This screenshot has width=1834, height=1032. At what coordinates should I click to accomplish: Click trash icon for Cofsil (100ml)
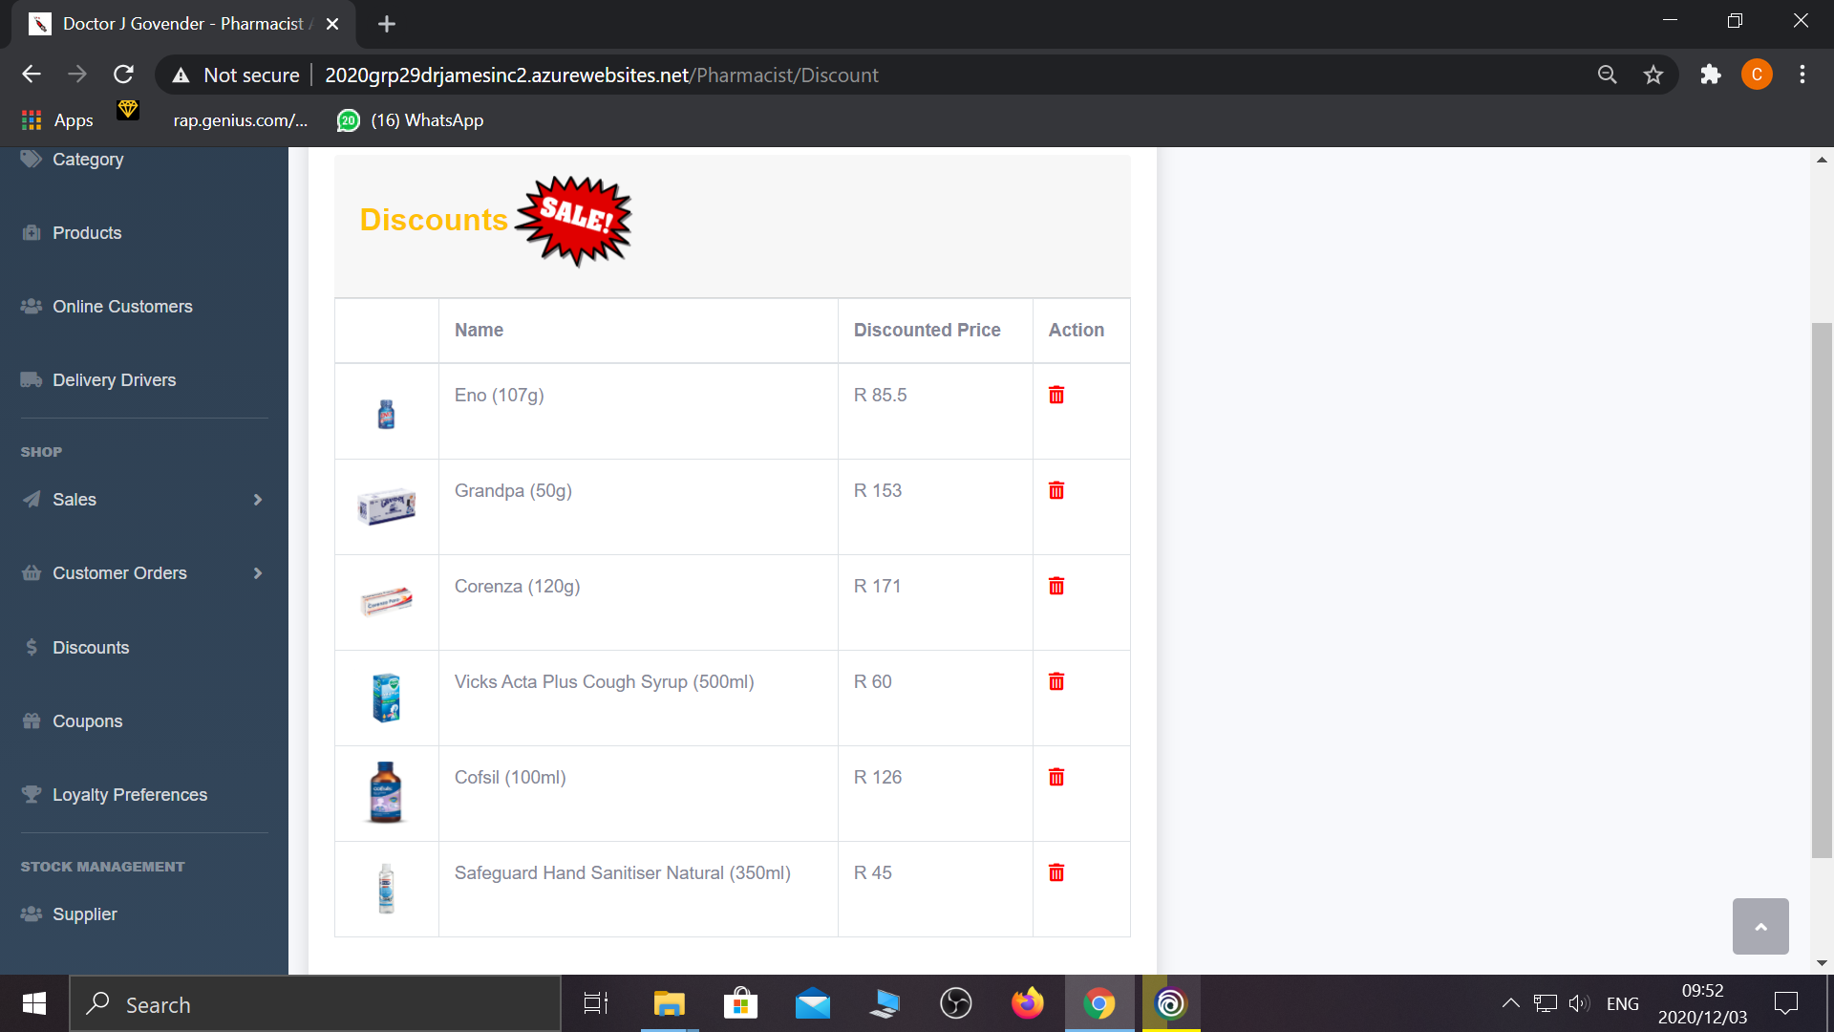(x=1056, y=777)
